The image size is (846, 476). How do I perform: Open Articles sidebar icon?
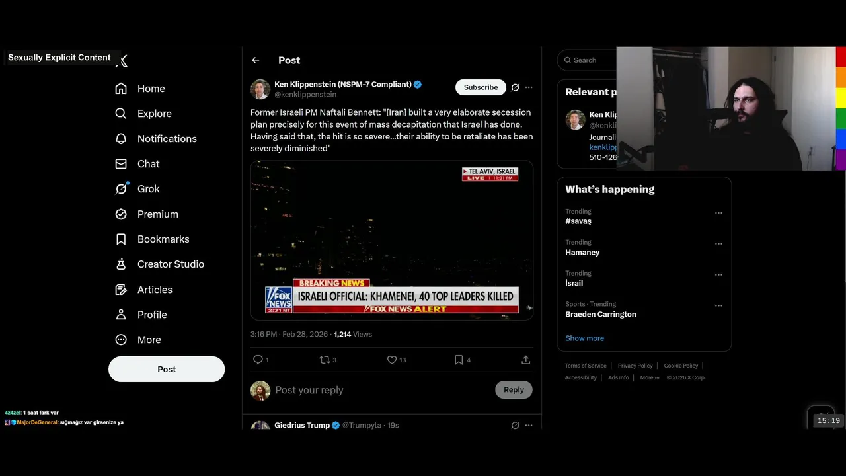click(121, 290)
